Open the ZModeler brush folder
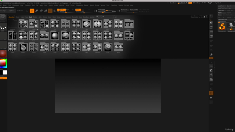This screenshot has width=235, height=132. click(x=129, y=24)
